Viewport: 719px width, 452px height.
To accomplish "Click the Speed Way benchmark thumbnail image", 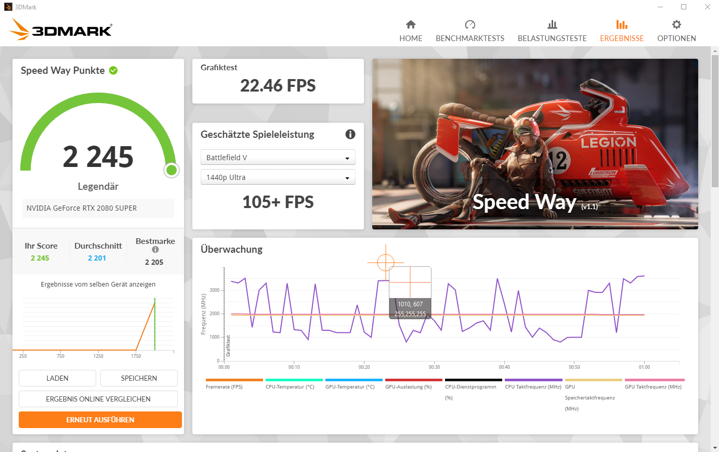I will point(535,144).
